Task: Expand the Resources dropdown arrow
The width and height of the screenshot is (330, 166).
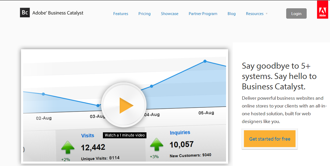Action: tap(266, 14)
